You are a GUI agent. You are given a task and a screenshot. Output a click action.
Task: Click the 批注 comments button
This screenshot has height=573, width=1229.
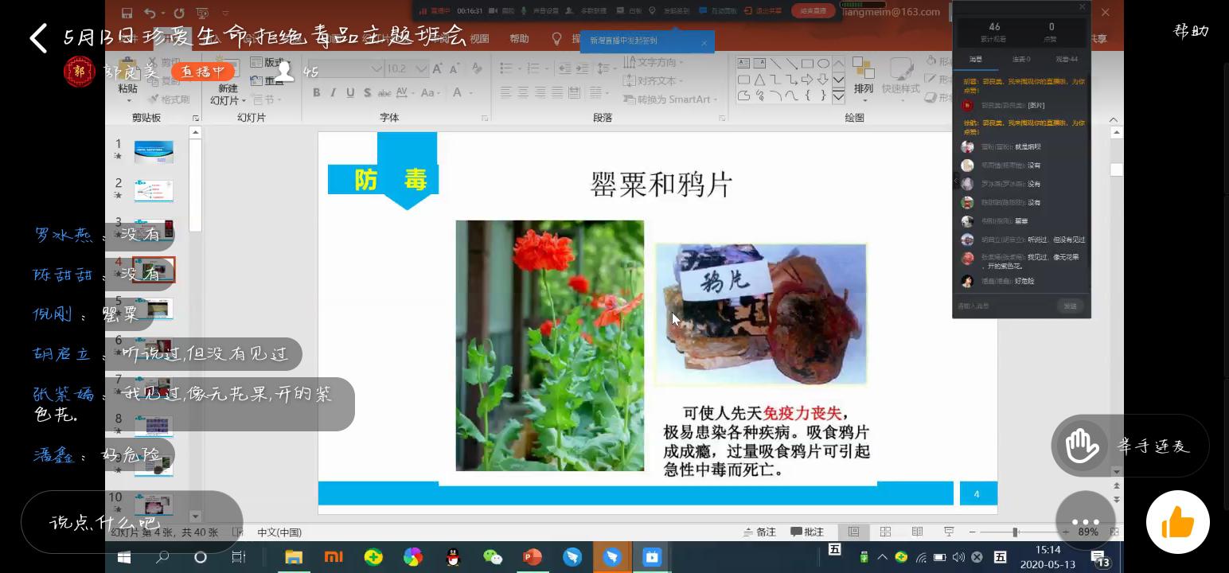(x=807, y=532)
